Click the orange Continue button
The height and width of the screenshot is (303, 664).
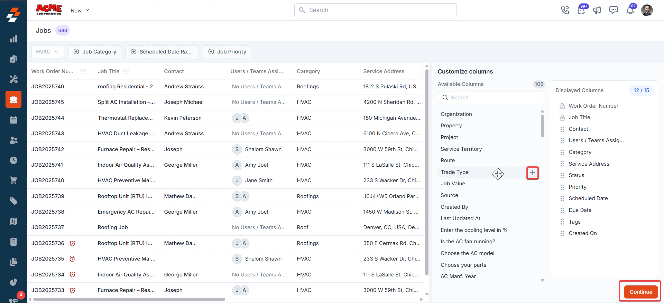pos(640,292)
